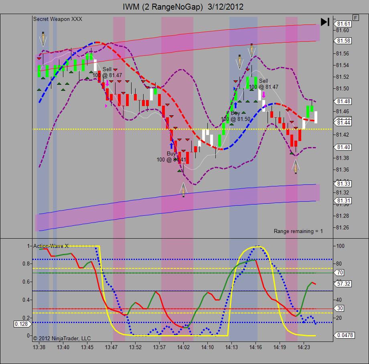The height and width of the screenshot is (364, 369).
Task: Click the Action-Wave X indicator label
Action: pyautogui.click(x=51, y=246)
